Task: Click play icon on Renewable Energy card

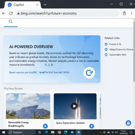Action: [45, 126]
